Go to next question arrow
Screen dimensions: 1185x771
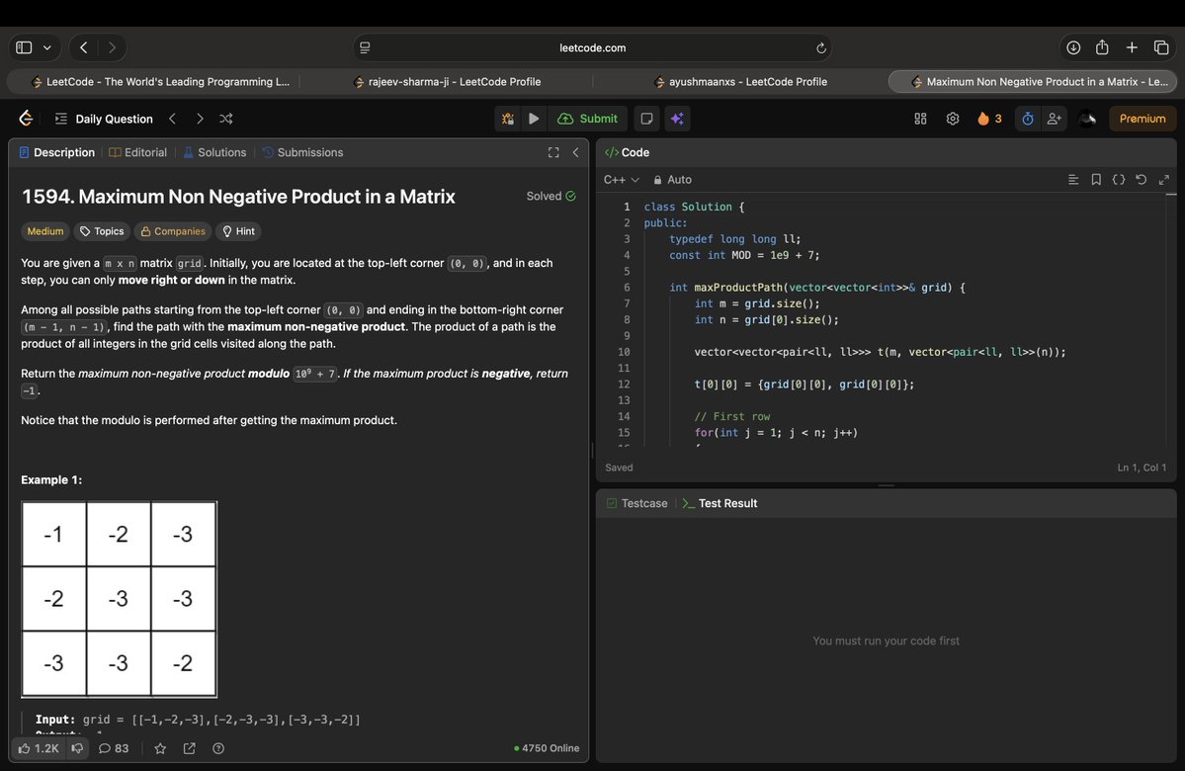pyautogui.click(x=200, y=119)
